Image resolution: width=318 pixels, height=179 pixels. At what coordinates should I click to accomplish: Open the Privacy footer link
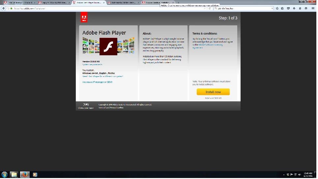pyautogui.click(x=113, y=108)
